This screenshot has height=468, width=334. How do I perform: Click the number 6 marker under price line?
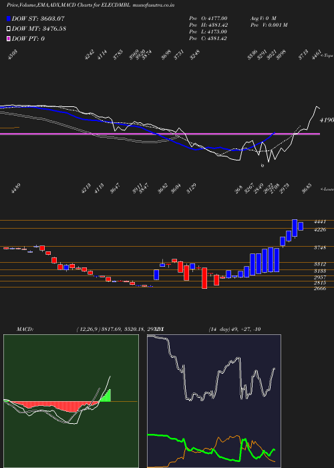[263, 165]
